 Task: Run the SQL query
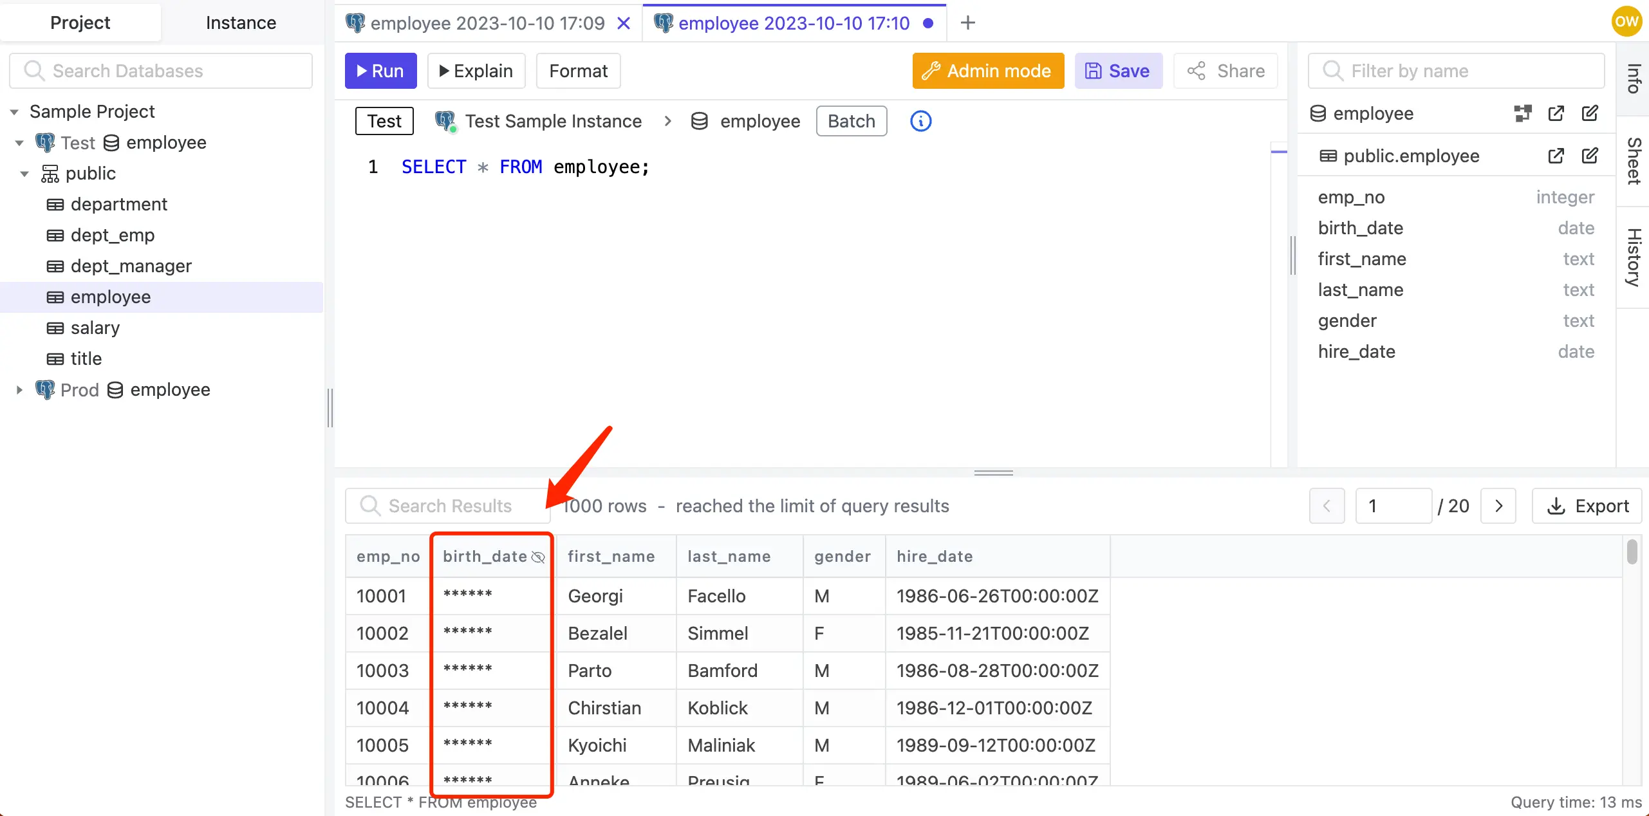(380, 71)
